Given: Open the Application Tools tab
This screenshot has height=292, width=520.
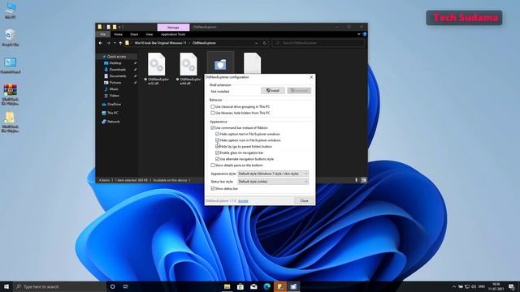Looking at the screenshot, I should [173, 34].
